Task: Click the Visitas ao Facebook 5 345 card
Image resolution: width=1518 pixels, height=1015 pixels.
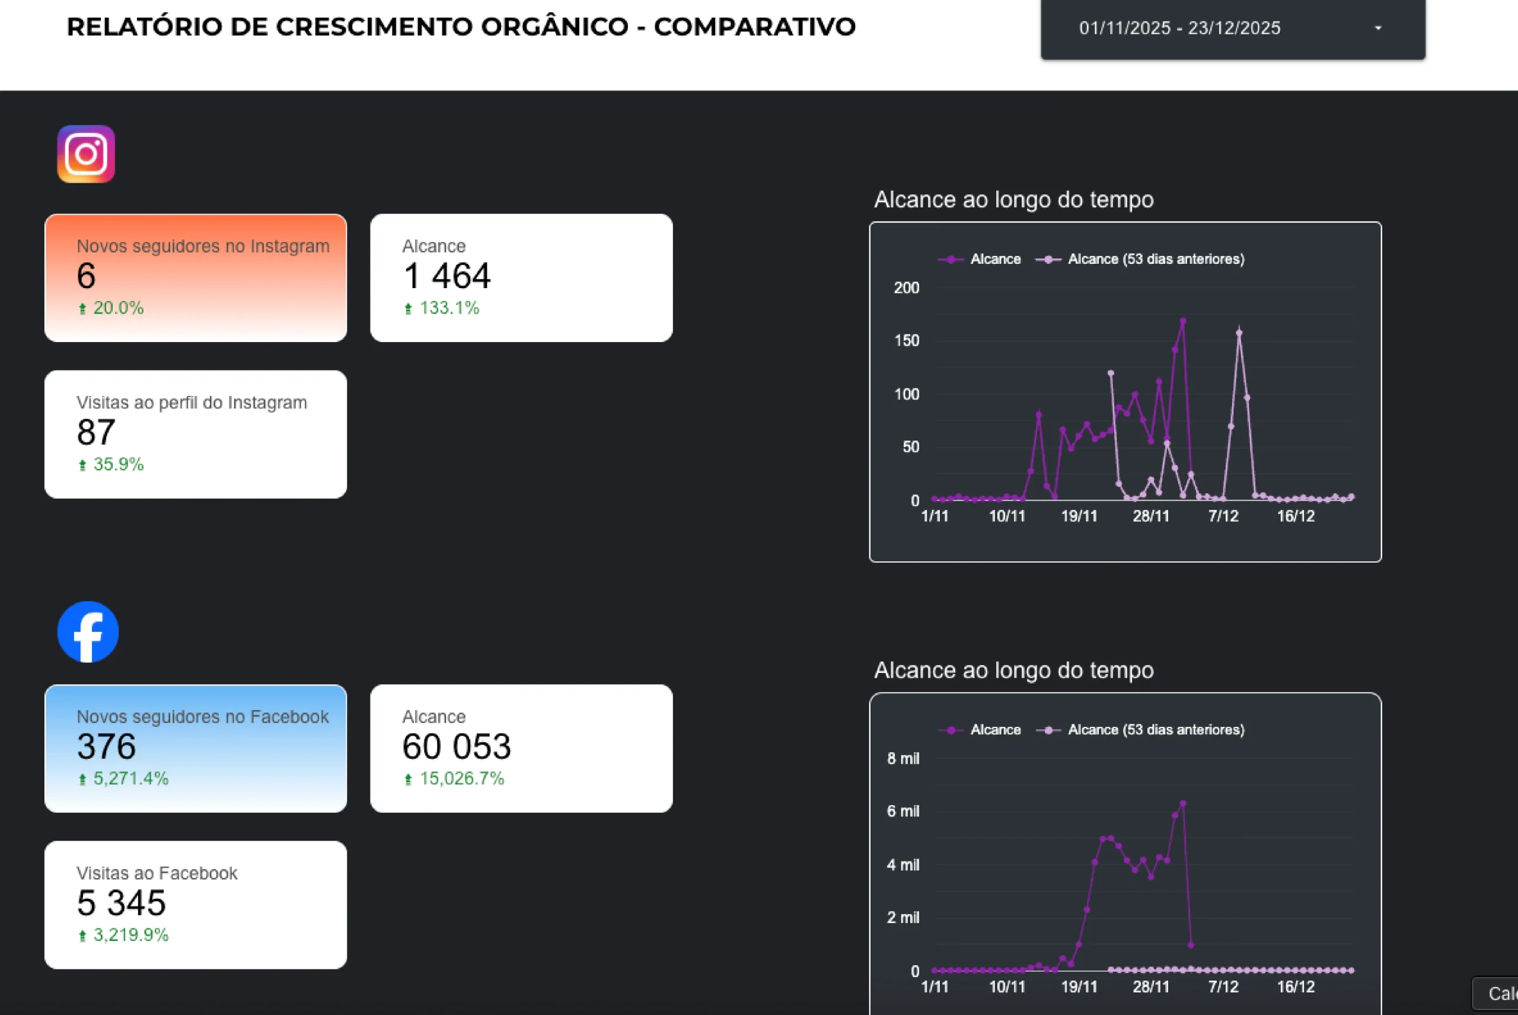Action: 196,904
